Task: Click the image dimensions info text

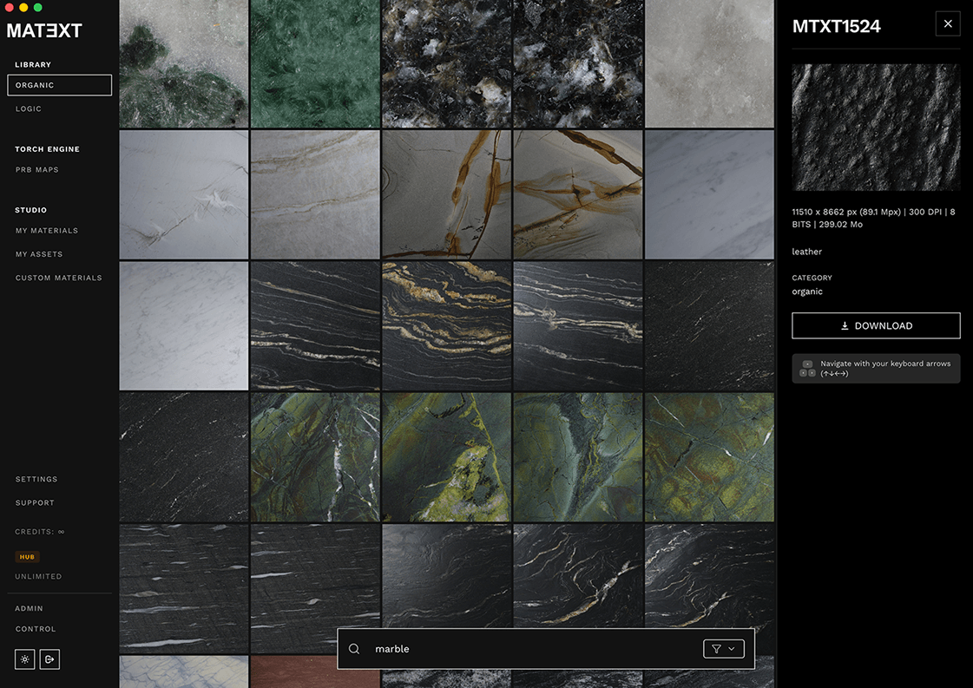Action: tap(874, 218)
